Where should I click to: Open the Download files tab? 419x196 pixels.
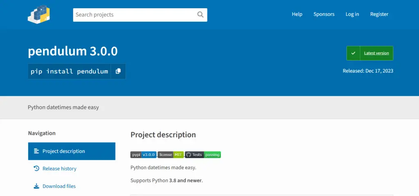pos(72,186)
